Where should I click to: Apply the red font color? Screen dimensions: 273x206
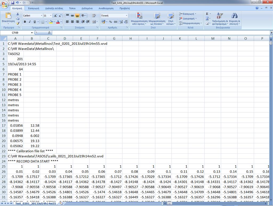(58, 22)
